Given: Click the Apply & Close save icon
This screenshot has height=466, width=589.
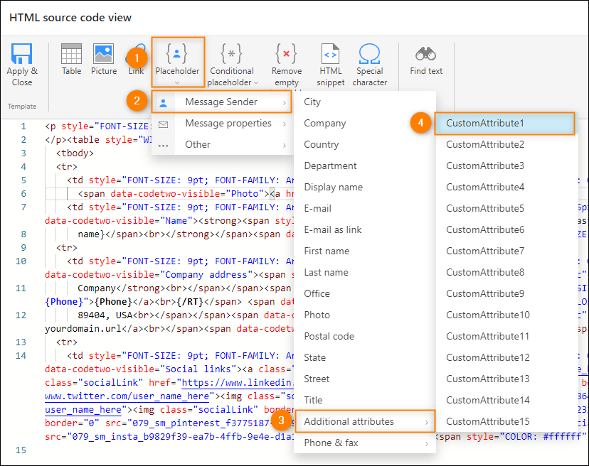Looking at the screenshot, I should pyautogui.click(x=22, y=54).
